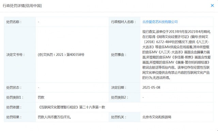This screenshot has width=218, height=131.
Task: Select the penalty type value 罚款
Action: (41, 97)
